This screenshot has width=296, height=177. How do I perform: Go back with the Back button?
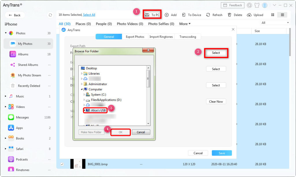click(14, 15)
